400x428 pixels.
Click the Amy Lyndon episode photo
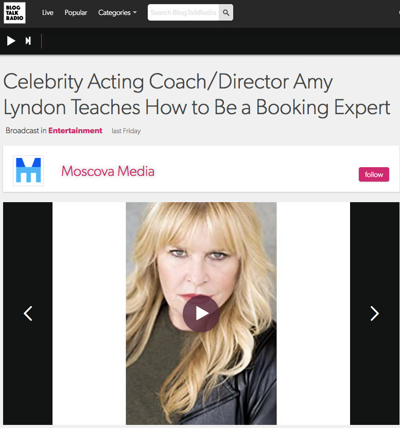tap(201, 313)
